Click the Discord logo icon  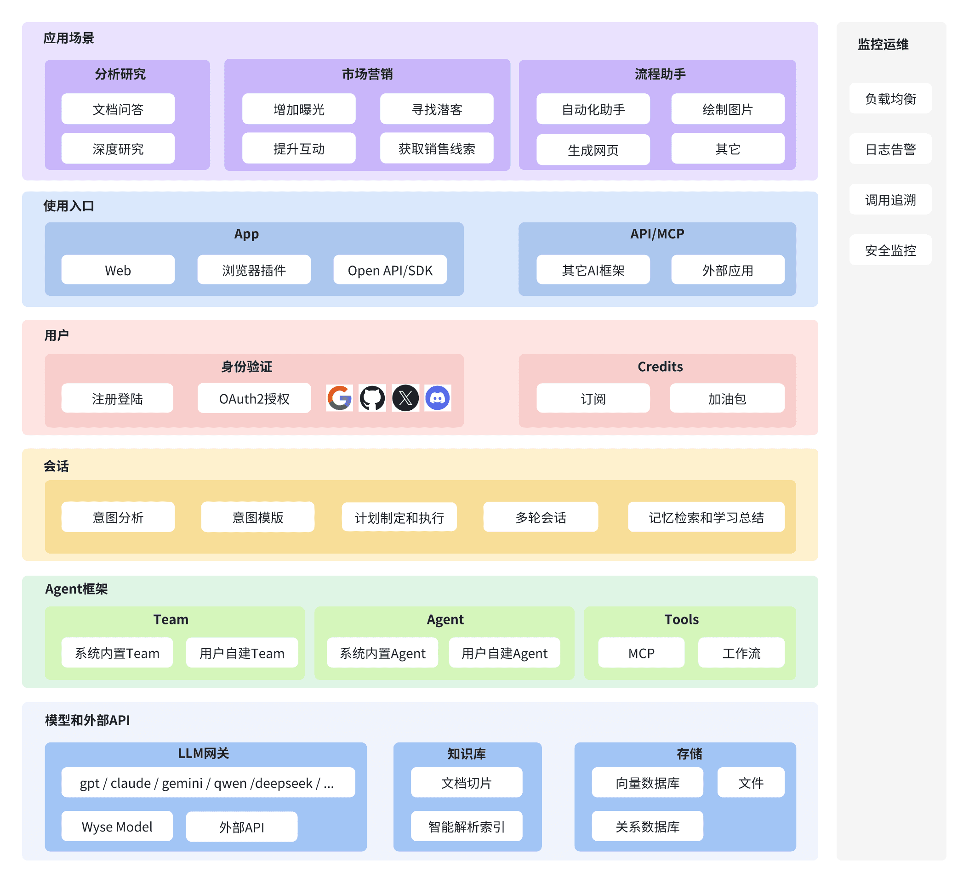pyautogui.click(x=438, y=398)
